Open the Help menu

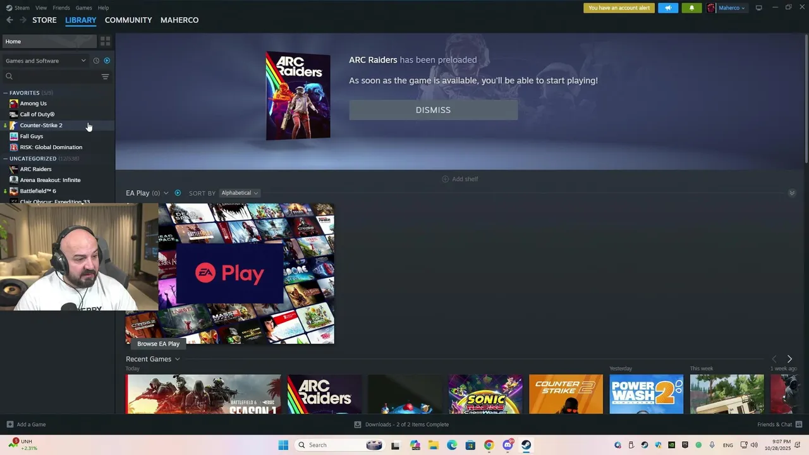[103, 8]
